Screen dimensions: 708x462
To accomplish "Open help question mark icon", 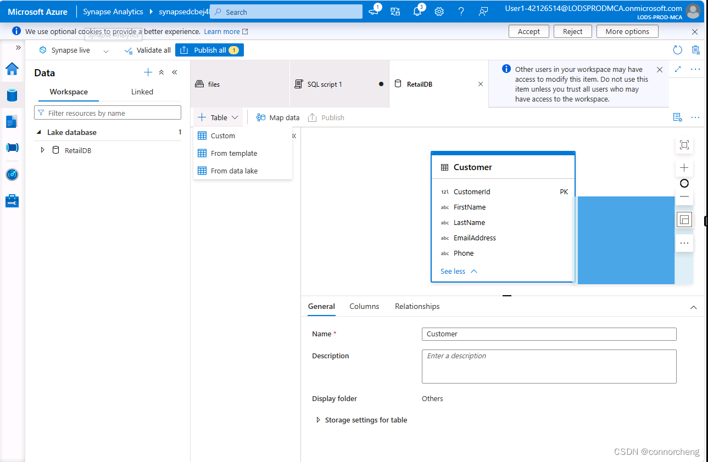I will [x=461, y=12].
